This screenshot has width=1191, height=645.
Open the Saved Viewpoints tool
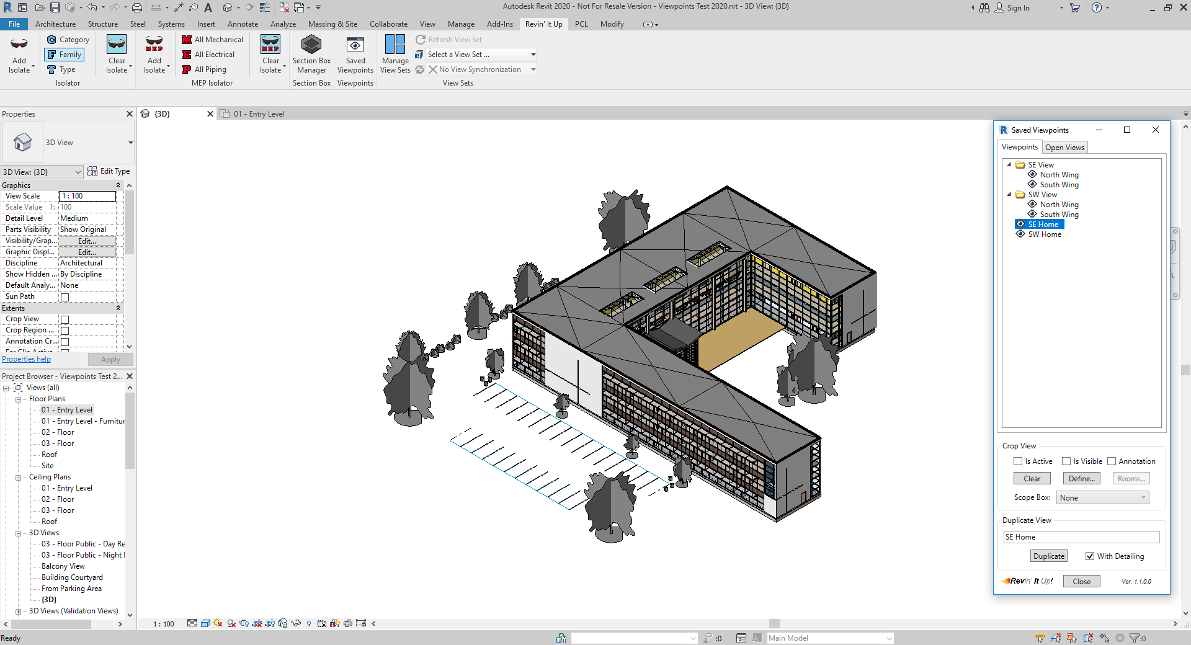[355, 45]
